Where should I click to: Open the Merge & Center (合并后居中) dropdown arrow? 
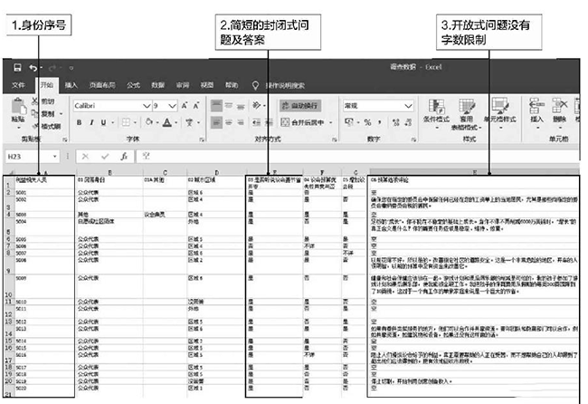click(x=330, y=121)
